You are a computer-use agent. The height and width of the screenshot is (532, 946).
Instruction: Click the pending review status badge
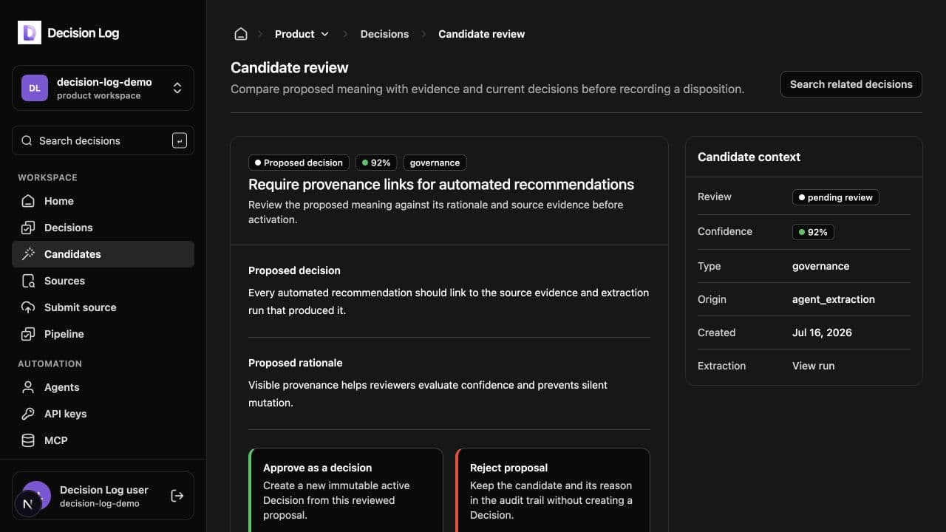click(835, 197)
